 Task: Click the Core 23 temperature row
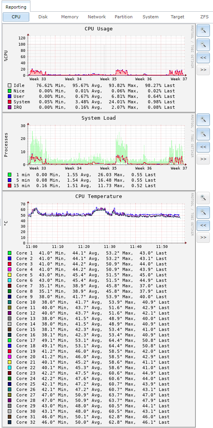click(x=89, y=373)
